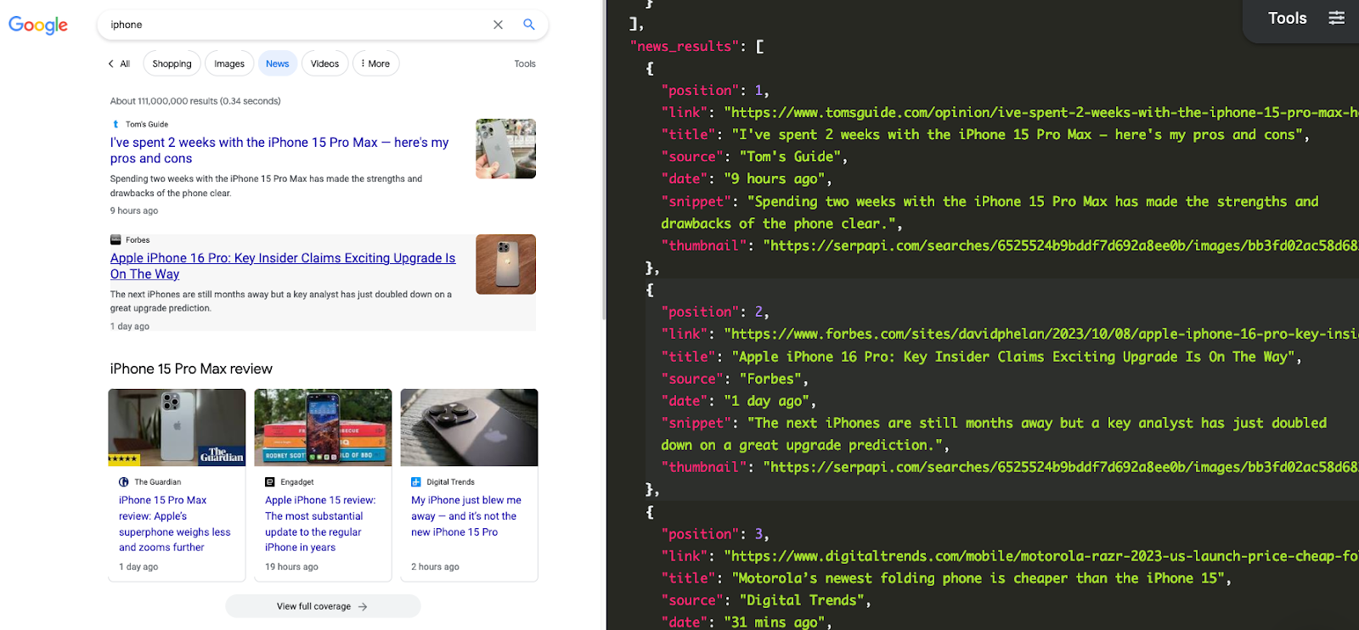This screenshot has height=630, width=1359.
Task: Click the "news_results" JSON key
Action: [685, 47]
